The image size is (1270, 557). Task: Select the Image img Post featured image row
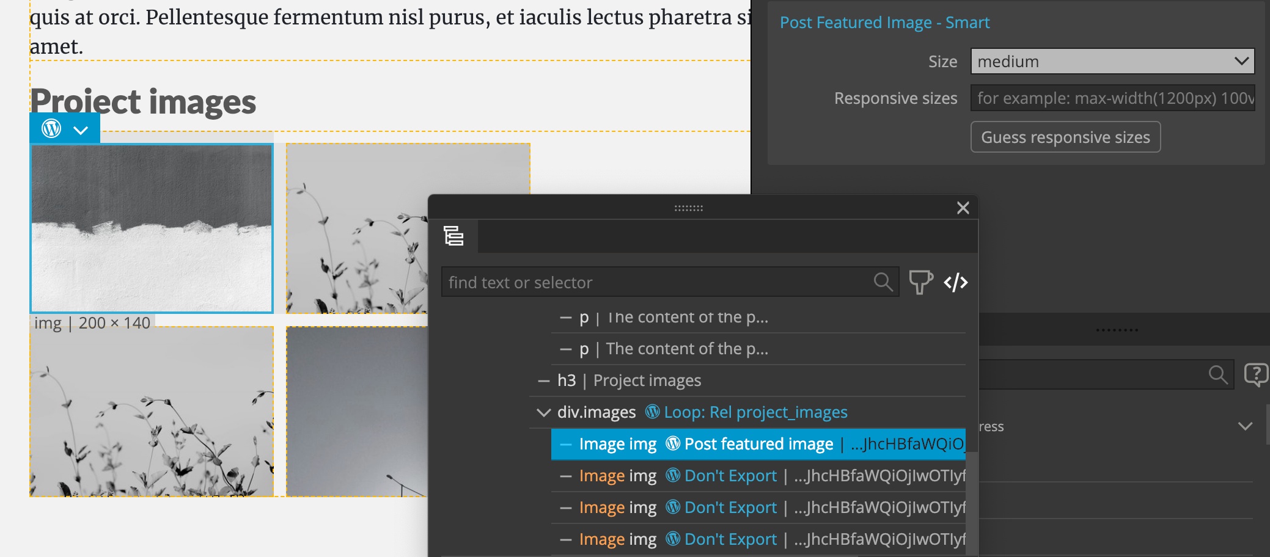[x=758, y=444]
